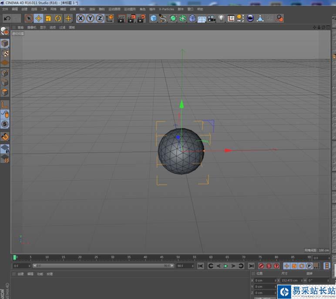This screenshot has height=299, width=336.
Task: Open the green Array modeling icon
Action: tap(182, 18)
